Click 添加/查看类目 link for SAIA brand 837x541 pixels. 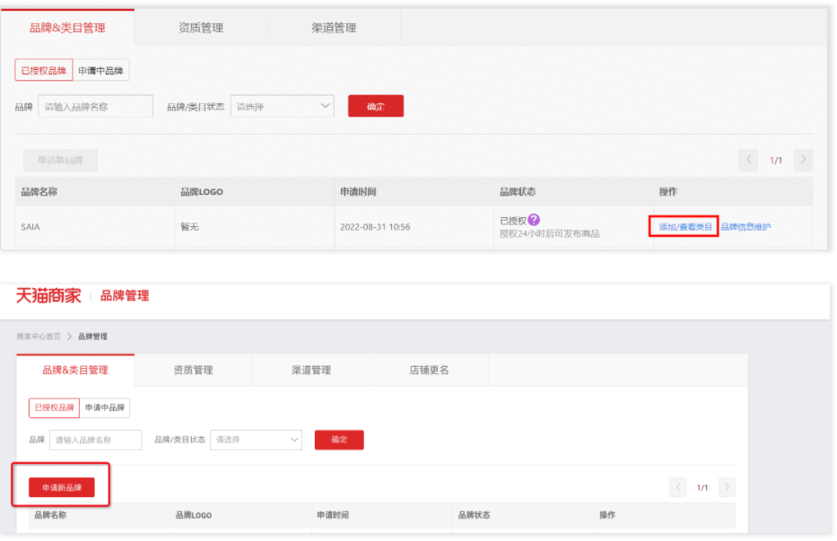coord(685,227)
